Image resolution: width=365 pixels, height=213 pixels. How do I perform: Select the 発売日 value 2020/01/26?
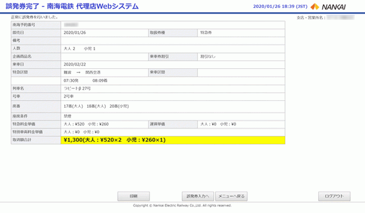point(75,33)
